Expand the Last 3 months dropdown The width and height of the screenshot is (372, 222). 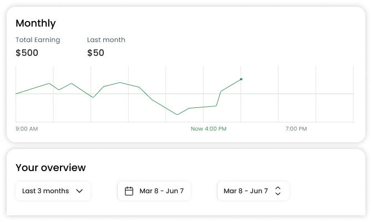pyautogui.click(x=53, y=191)
